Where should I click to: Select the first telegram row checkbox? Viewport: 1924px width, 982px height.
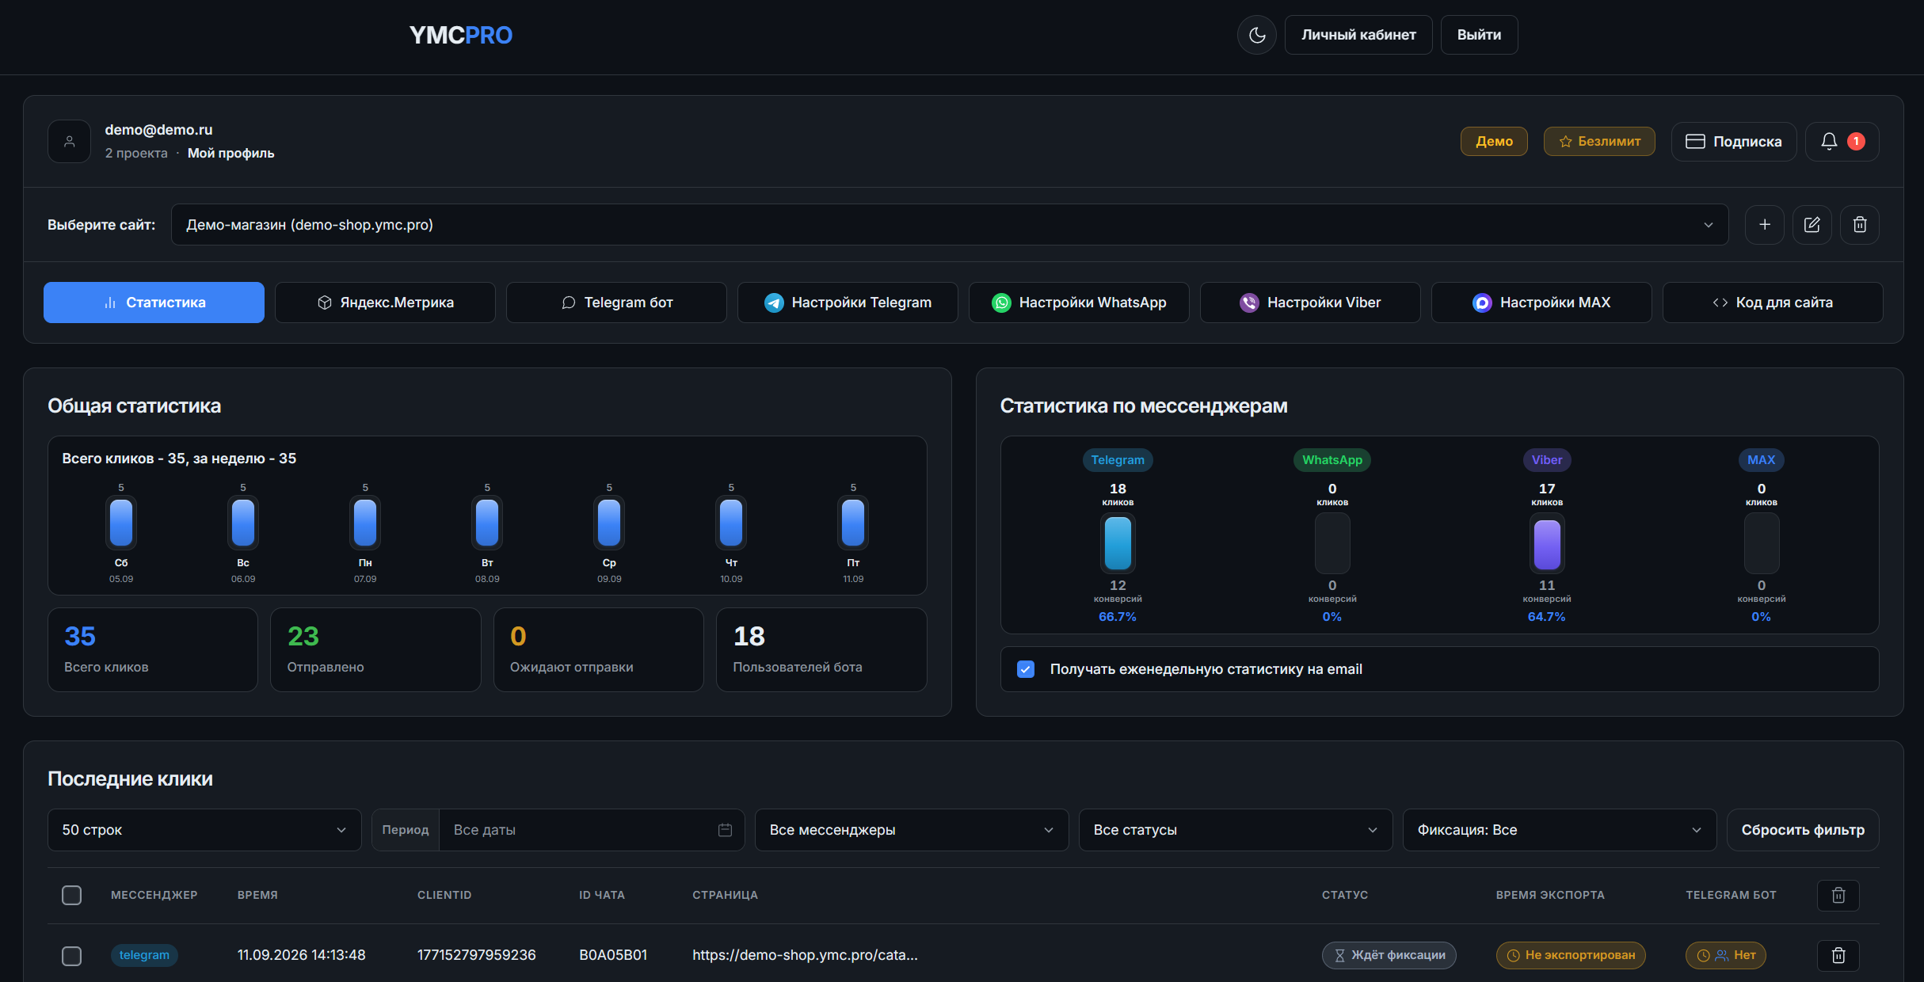coord(72,956)
